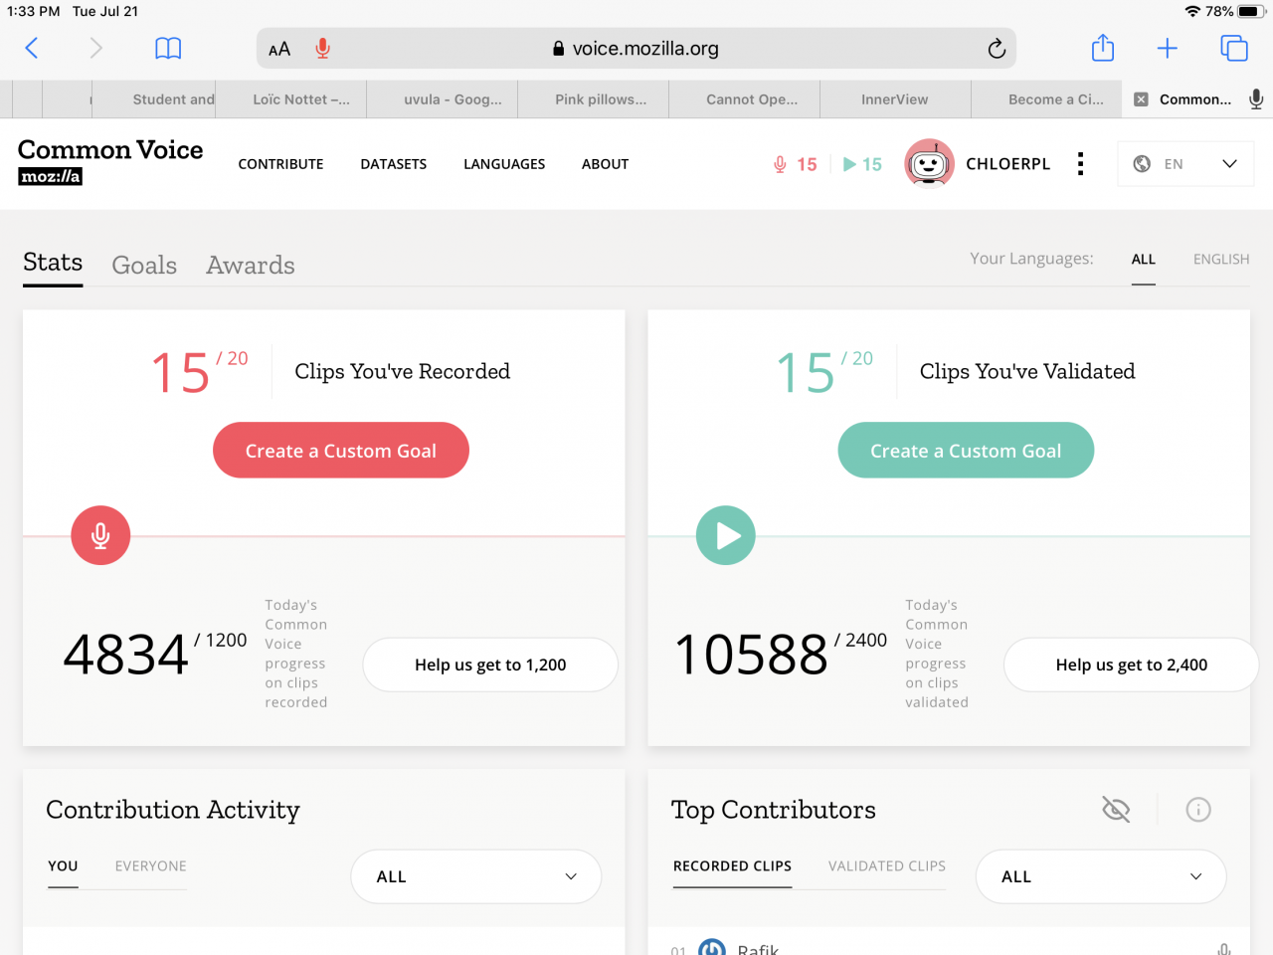
Task: Click the green play validate circle
Action: (x=726, y=535)
